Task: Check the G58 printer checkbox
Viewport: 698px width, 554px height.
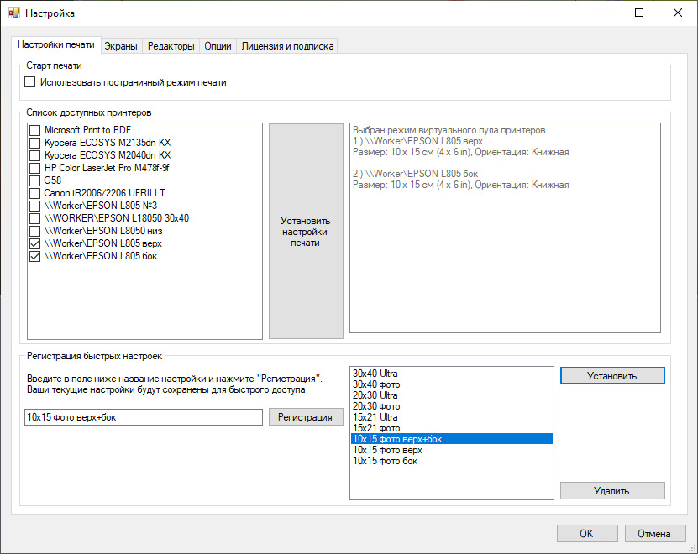Action: coord(34,180)
